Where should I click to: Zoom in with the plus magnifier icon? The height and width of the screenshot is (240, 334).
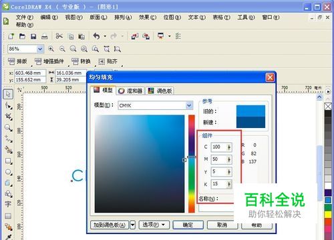click(x=51, y=49)
